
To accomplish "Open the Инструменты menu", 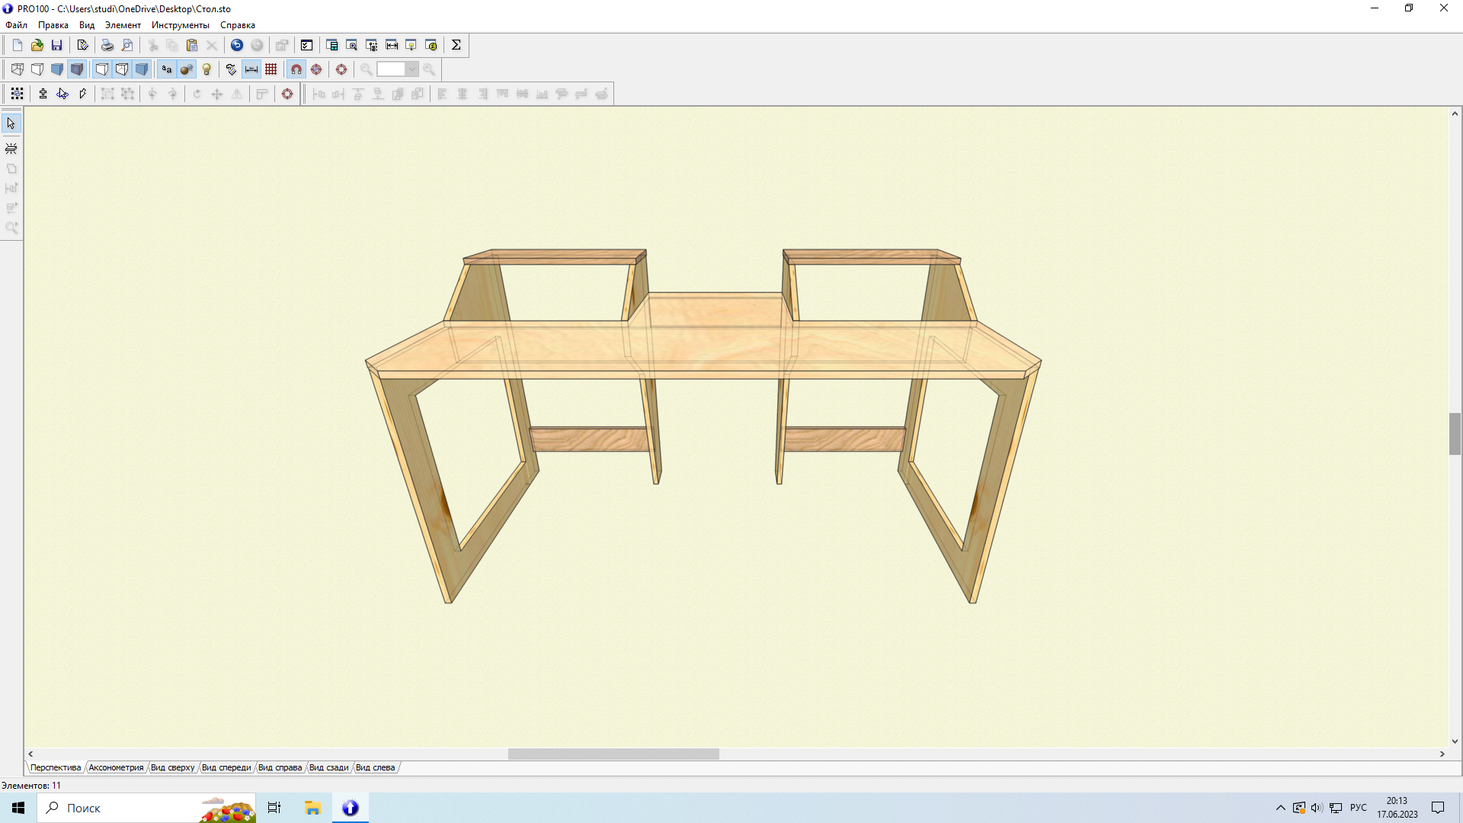I will coord(180,25).
